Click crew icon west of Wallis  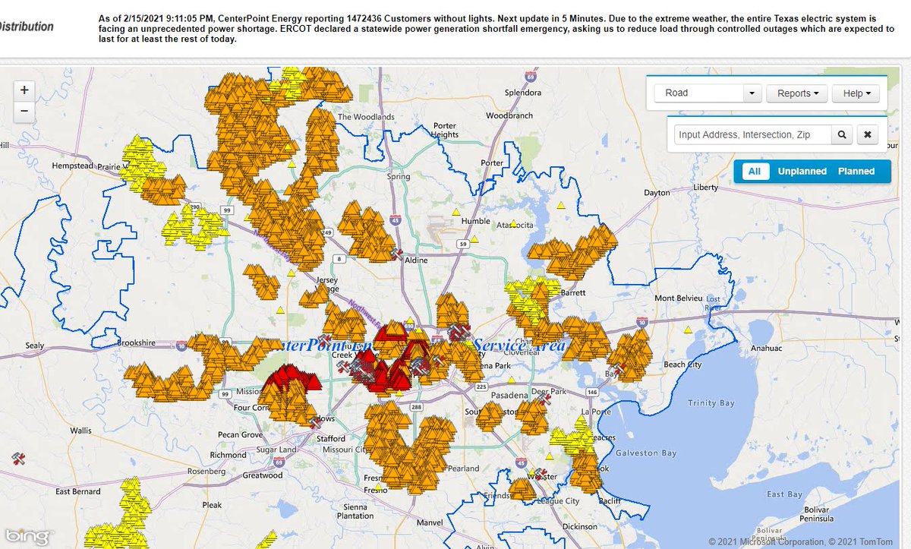point(20,458)
